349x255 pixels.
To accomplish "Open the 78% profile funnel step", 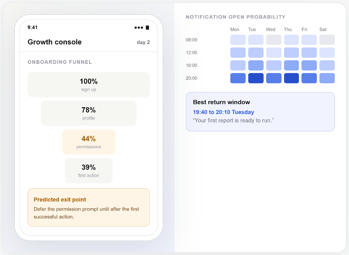I will click(89, 113).
